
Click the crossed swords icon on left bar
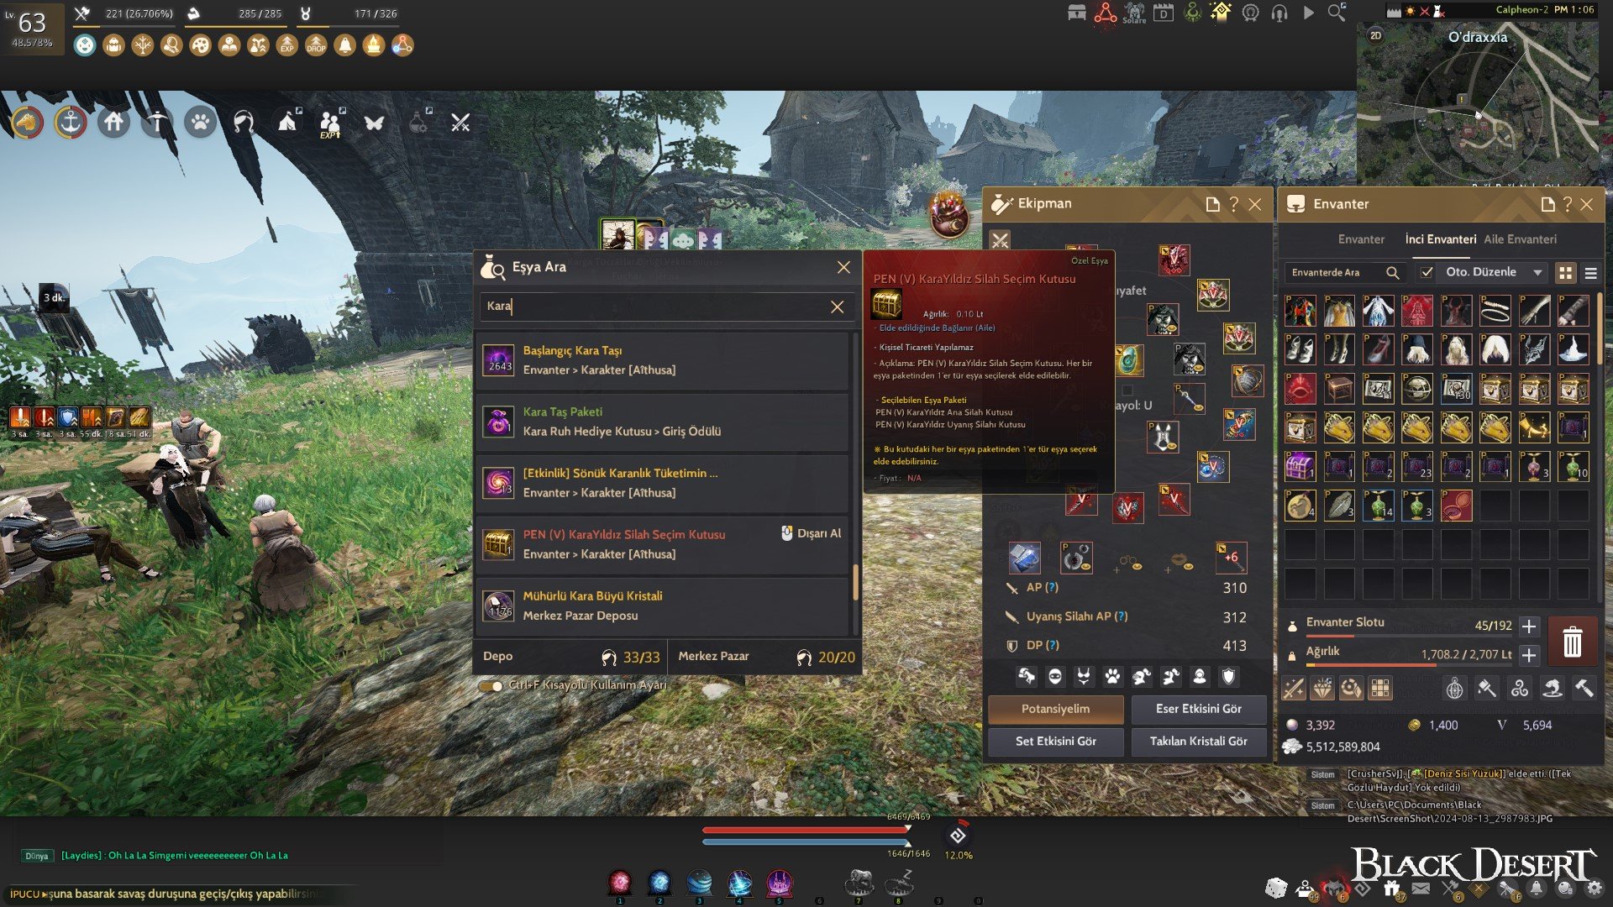[x=460, y=123]
